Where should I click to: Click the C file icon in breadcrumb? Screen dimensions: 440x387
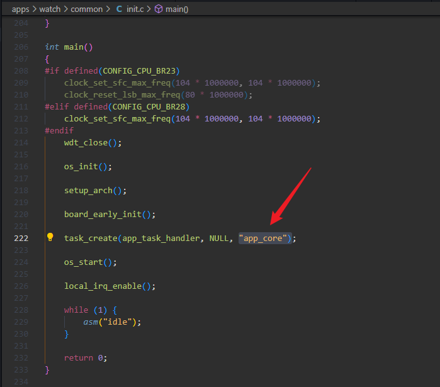(119, 9)
